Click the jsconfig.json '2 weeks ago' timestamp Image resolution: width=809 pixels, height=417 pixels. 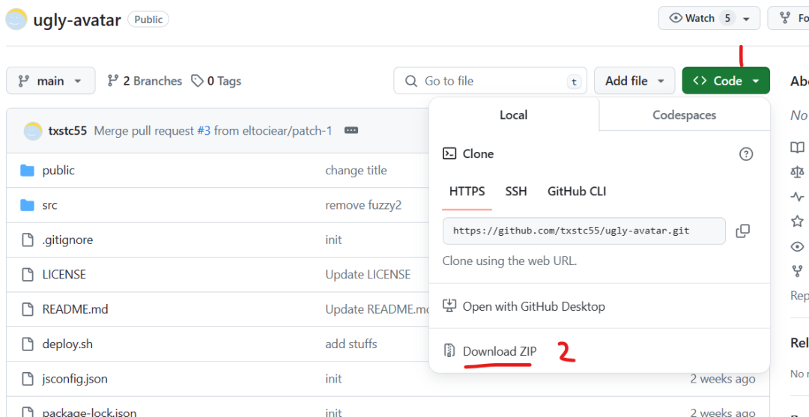(x=723, y=380)
